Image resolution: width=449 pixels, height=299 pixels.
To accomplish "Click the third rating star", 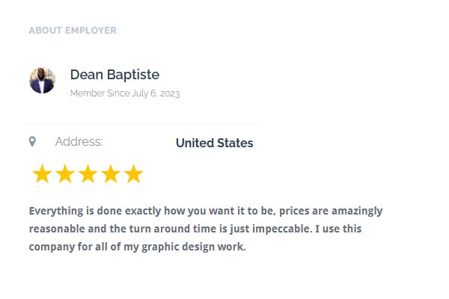I will coord(88,173).
